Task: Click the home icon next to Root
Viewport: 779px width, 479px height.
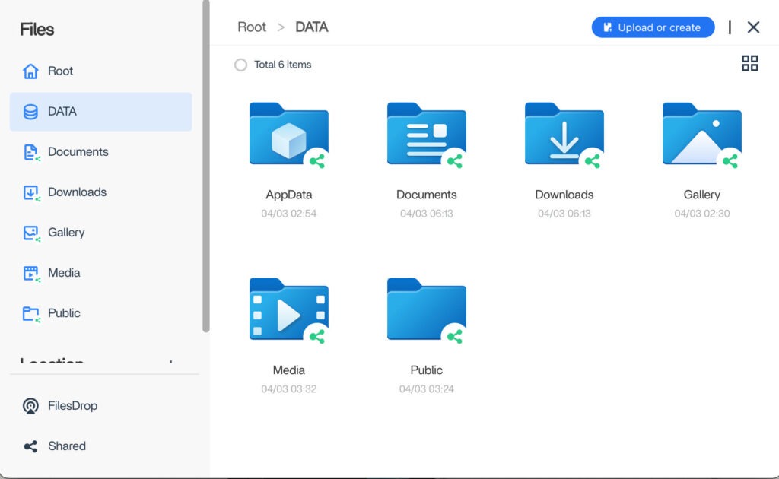Action: 30,71
